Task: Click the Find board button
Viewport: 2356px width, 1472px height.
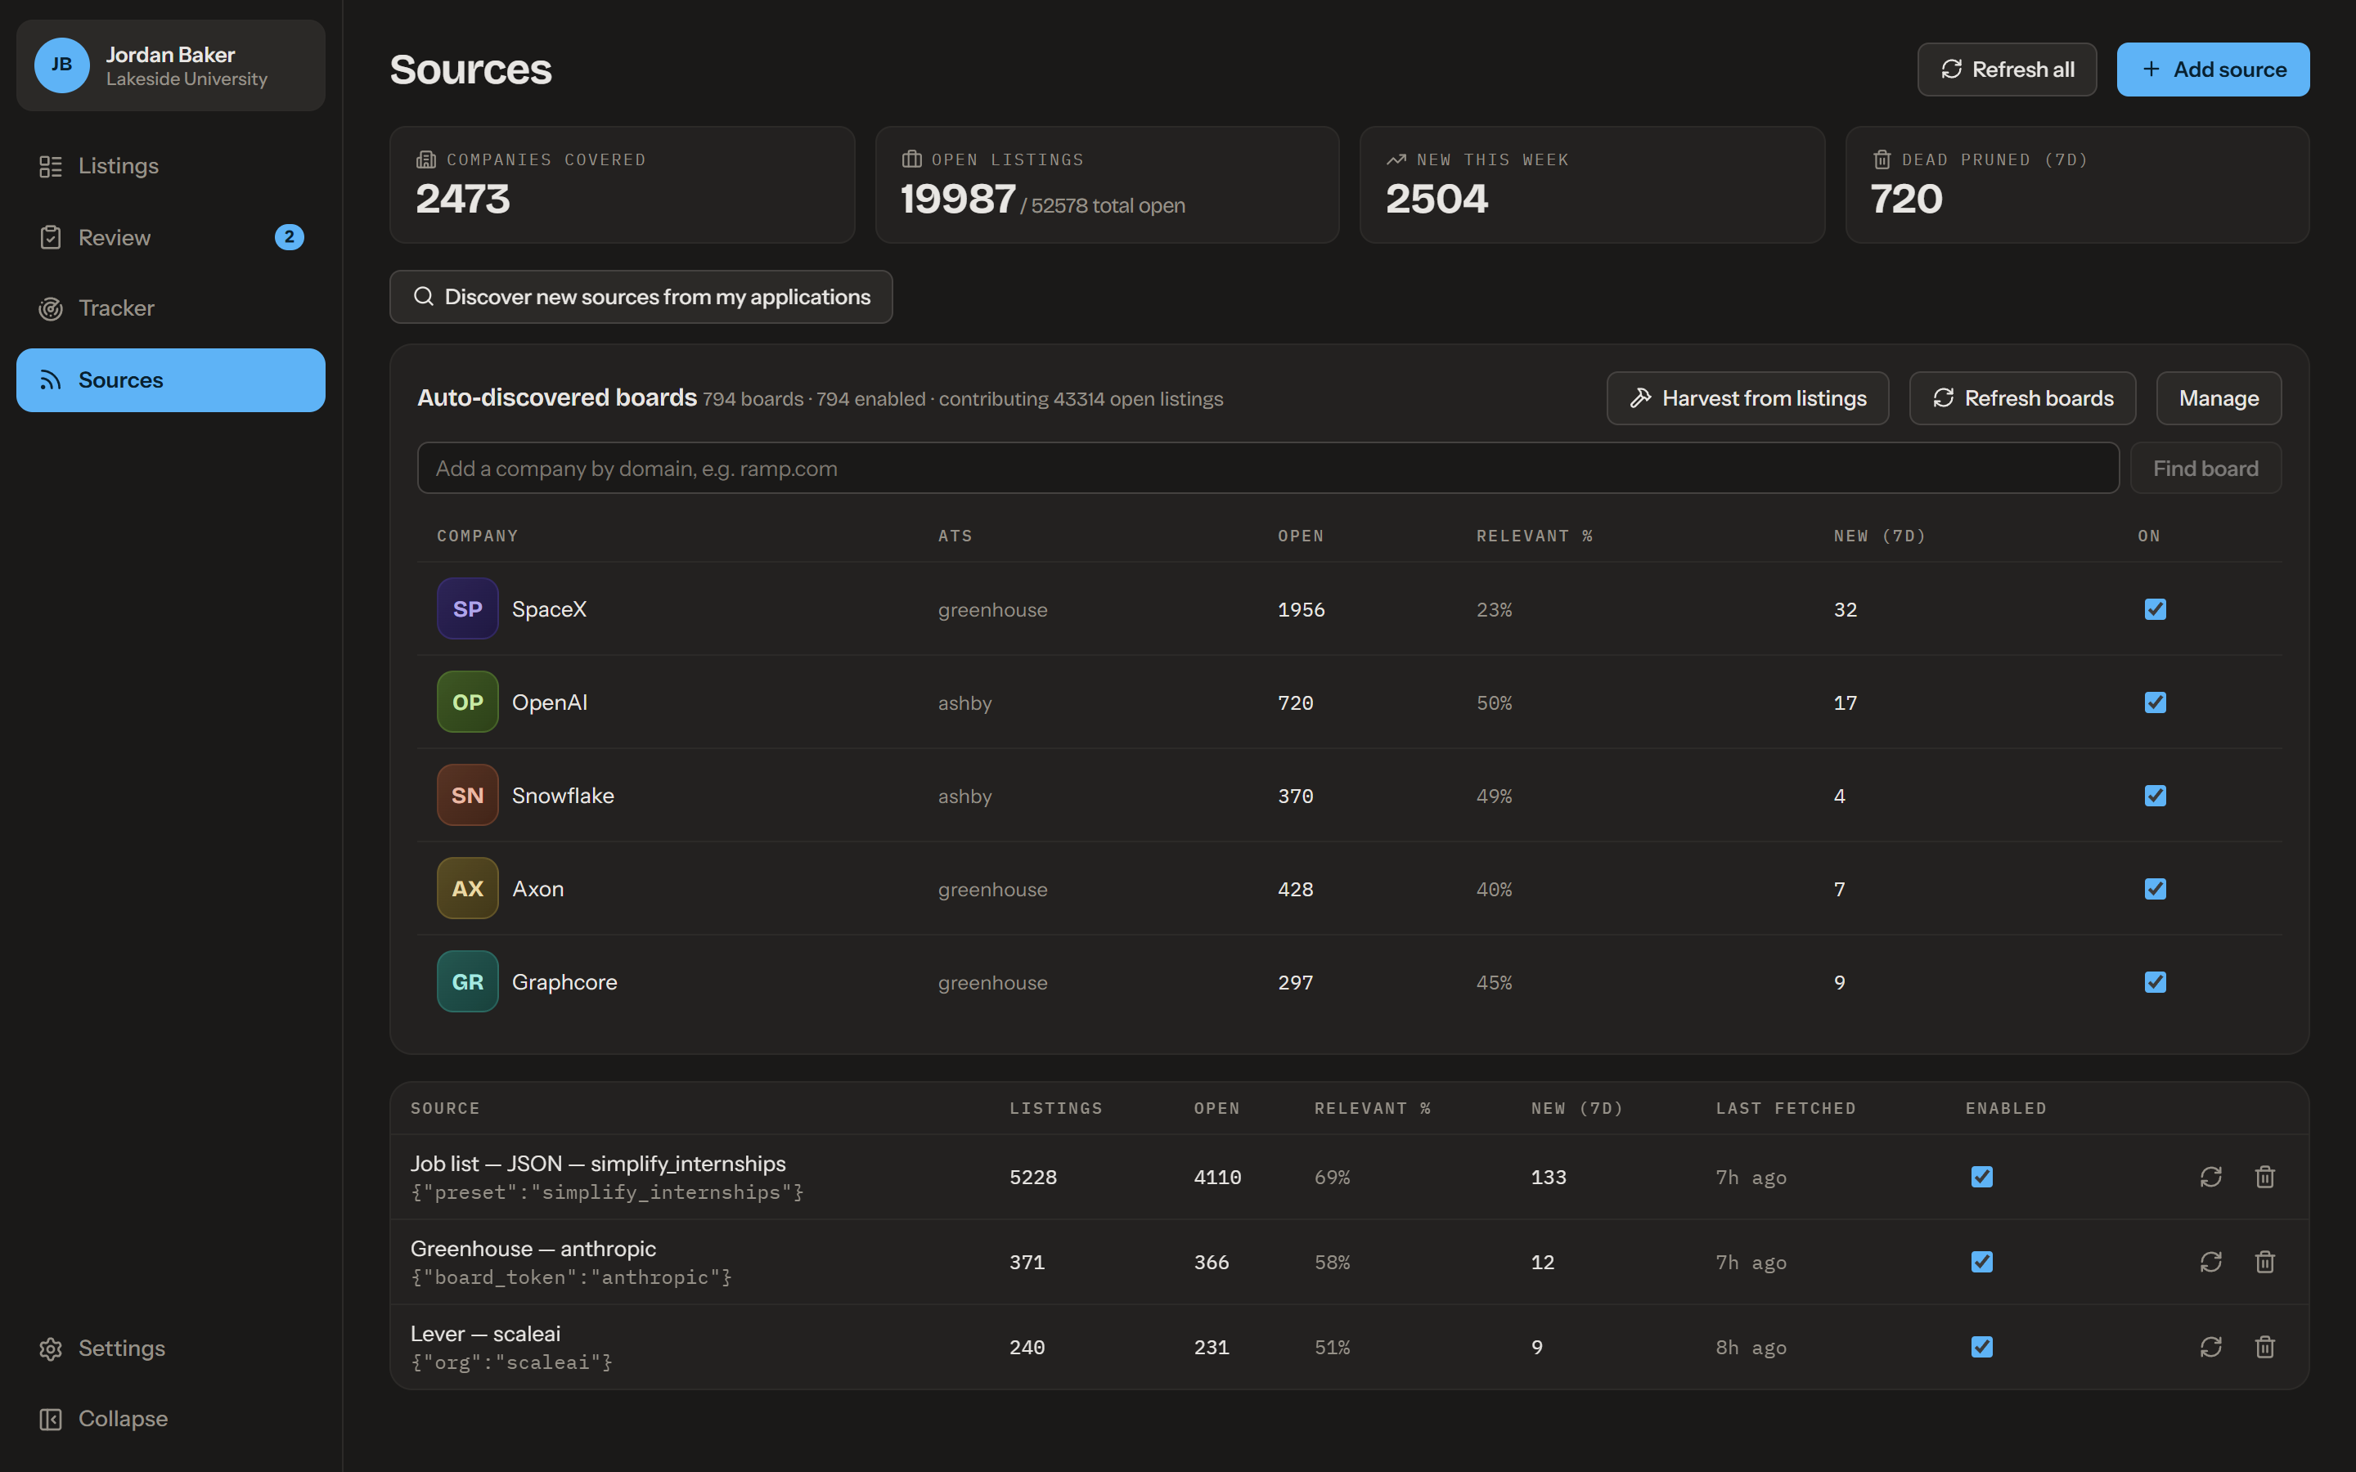Action: (2205, 469)
